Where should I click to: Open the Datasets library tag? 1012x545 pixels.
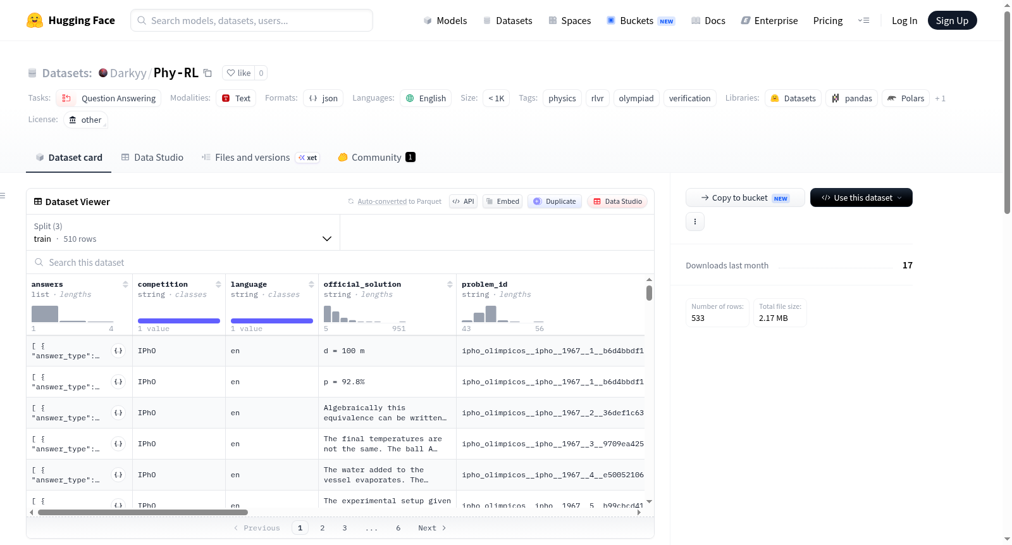click(x=793, y=98)
